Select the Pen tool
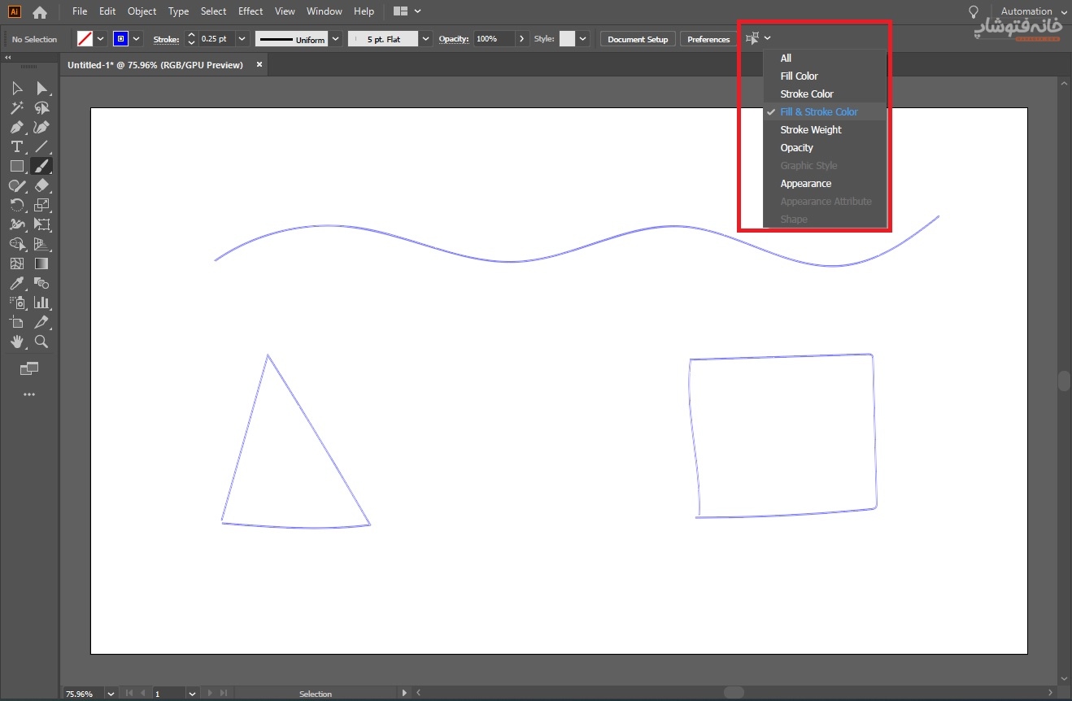Screen dimensions: 1072x701 click(16, 127)
